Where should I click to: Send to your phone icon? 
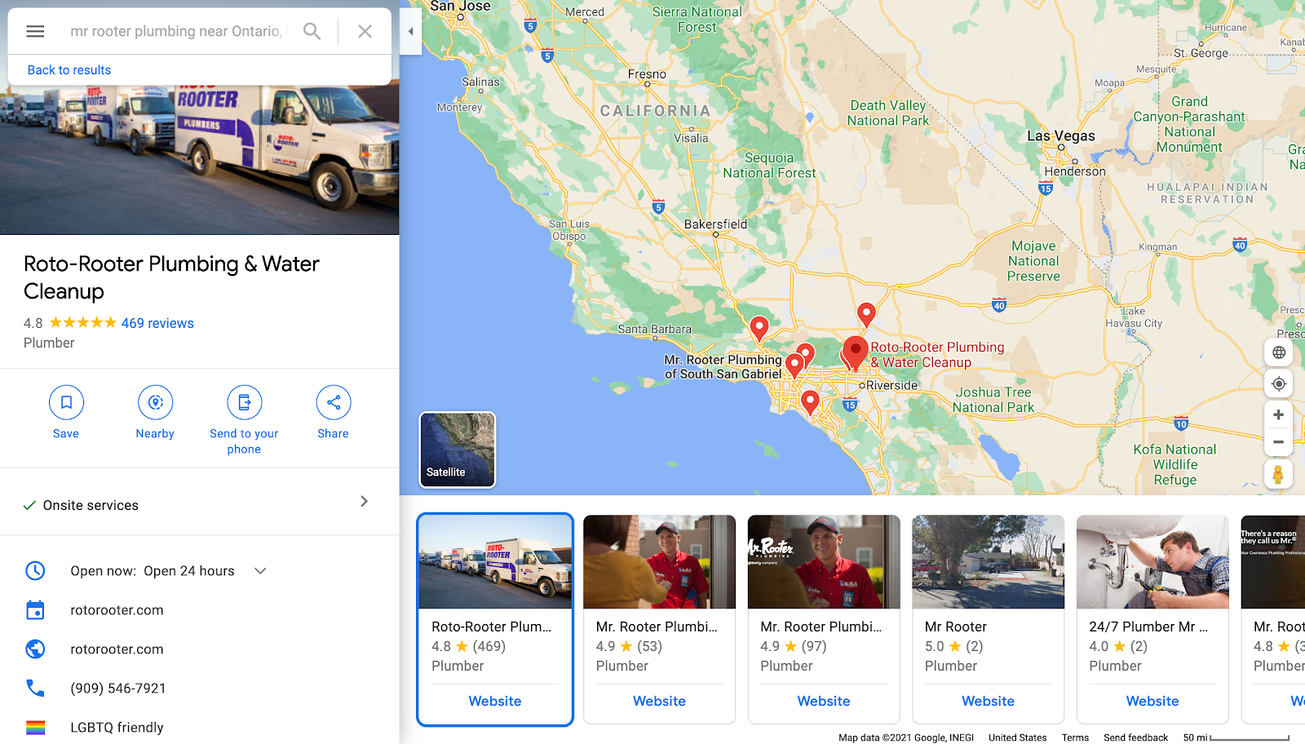[x=244, y=402]
